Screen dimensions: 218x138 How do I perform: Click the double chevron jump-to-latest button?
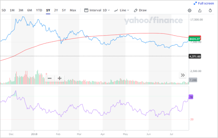[x=183, y=75]
